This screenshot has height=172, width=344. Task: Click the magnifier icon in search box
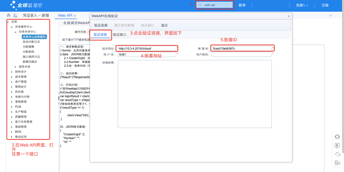coord(200,5)
